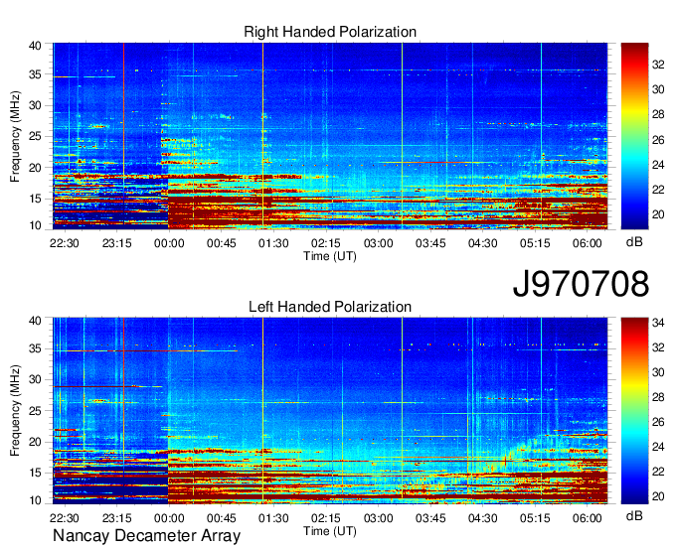Click the 'Right Handed Polarization' title
Image resolution: width=676 pixels, height=548 pixels.
point(330,32)
